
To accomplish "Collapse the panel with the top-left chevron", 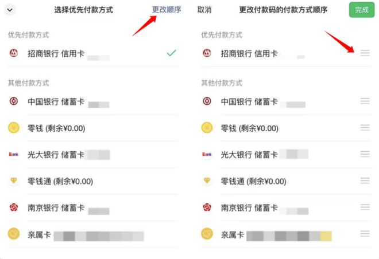I will 10,10.
